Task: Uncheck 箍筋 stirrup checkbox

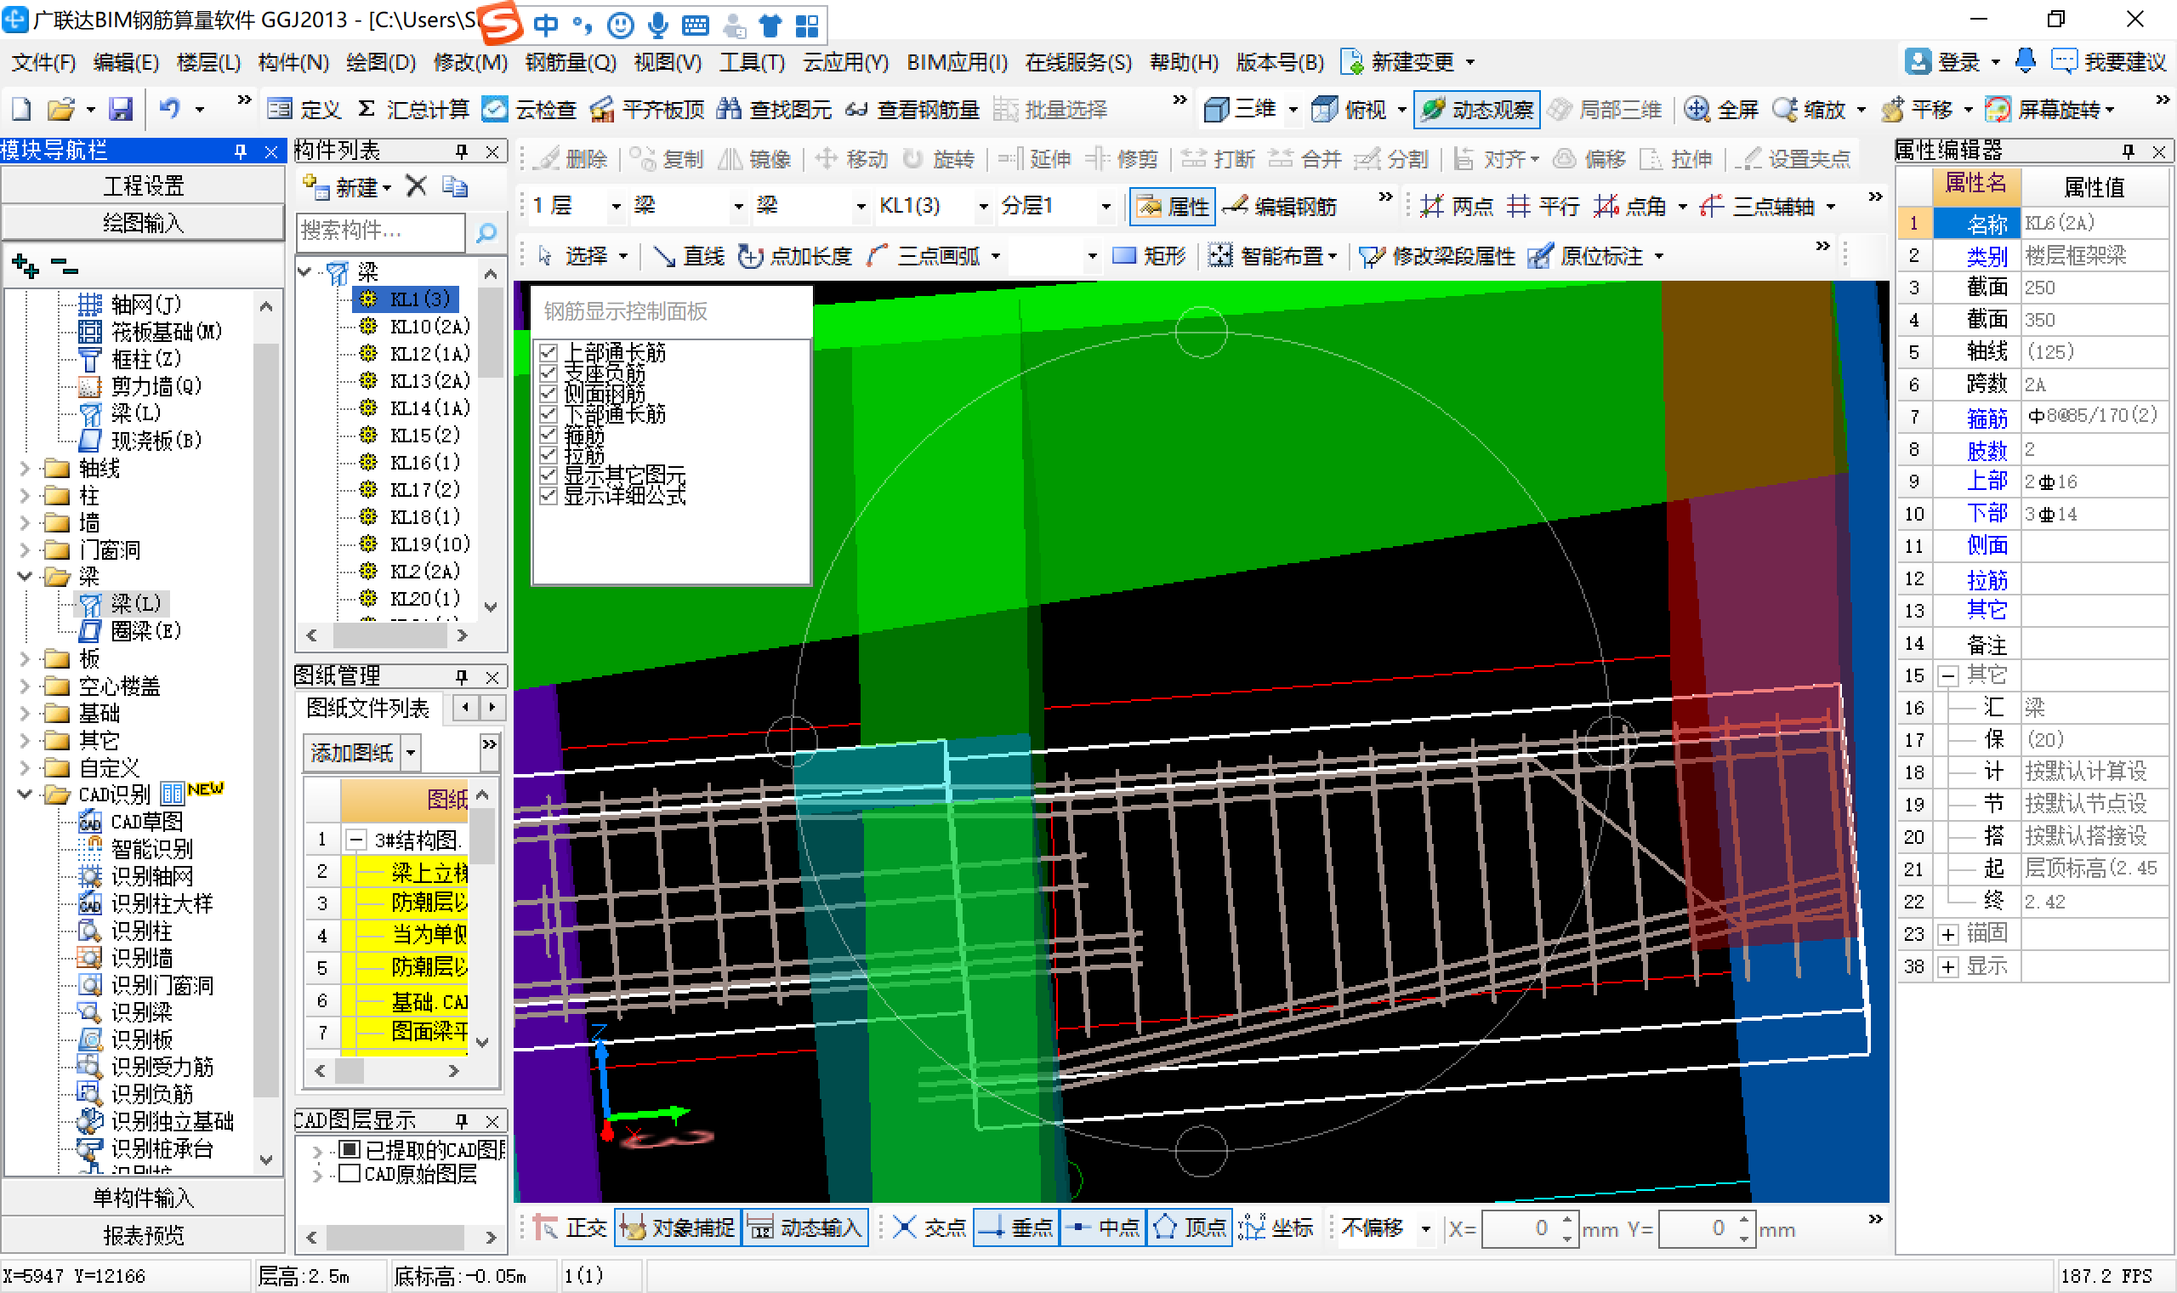Action: pos(548,434)
